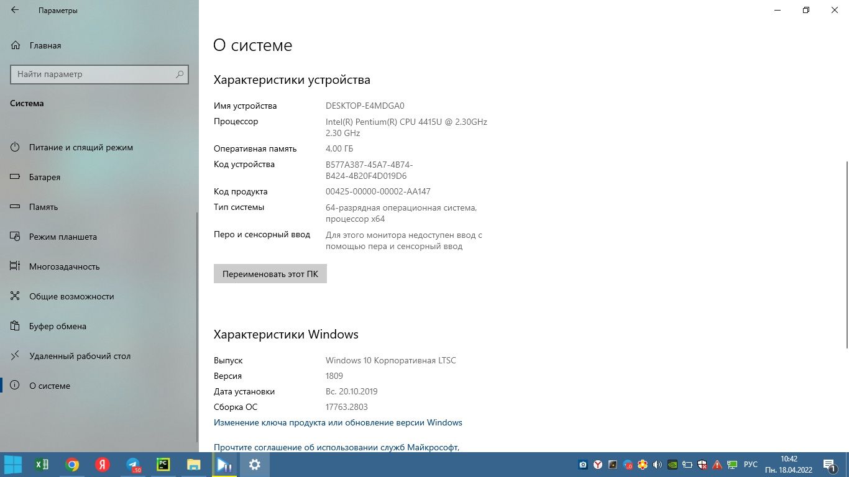
Task: Open the notification center icon
Action: 830,465
